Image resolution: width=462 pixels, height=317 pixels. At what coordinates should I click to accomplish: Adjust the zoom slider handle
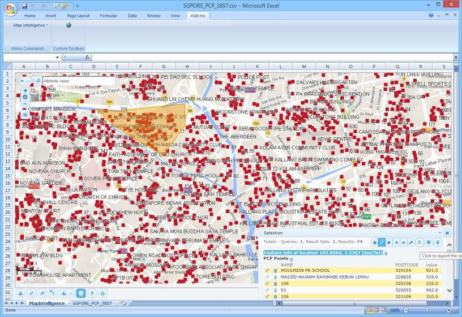point(427,310)
